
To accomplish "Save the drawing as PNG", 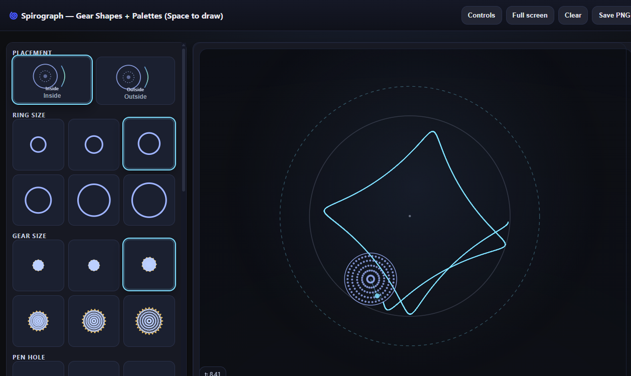I will (x=611, y=15).
